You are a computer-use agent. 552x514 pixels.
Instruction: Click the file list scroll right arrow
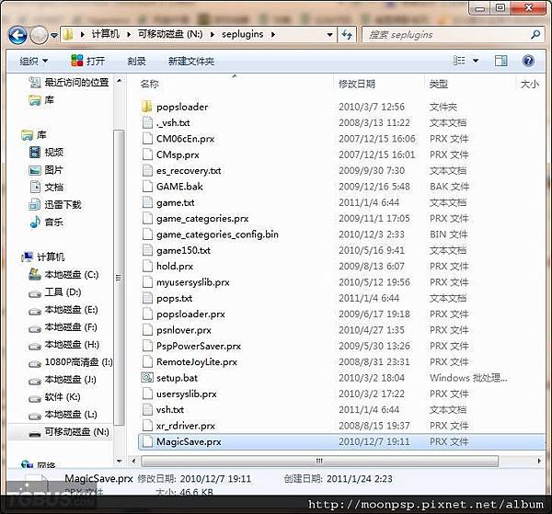coord(539,461)
